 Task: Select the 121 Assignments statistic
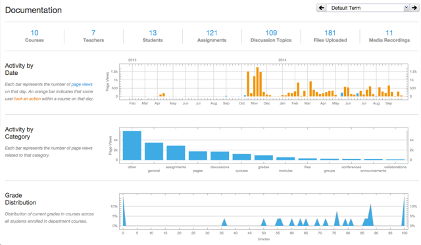point(212,36)
